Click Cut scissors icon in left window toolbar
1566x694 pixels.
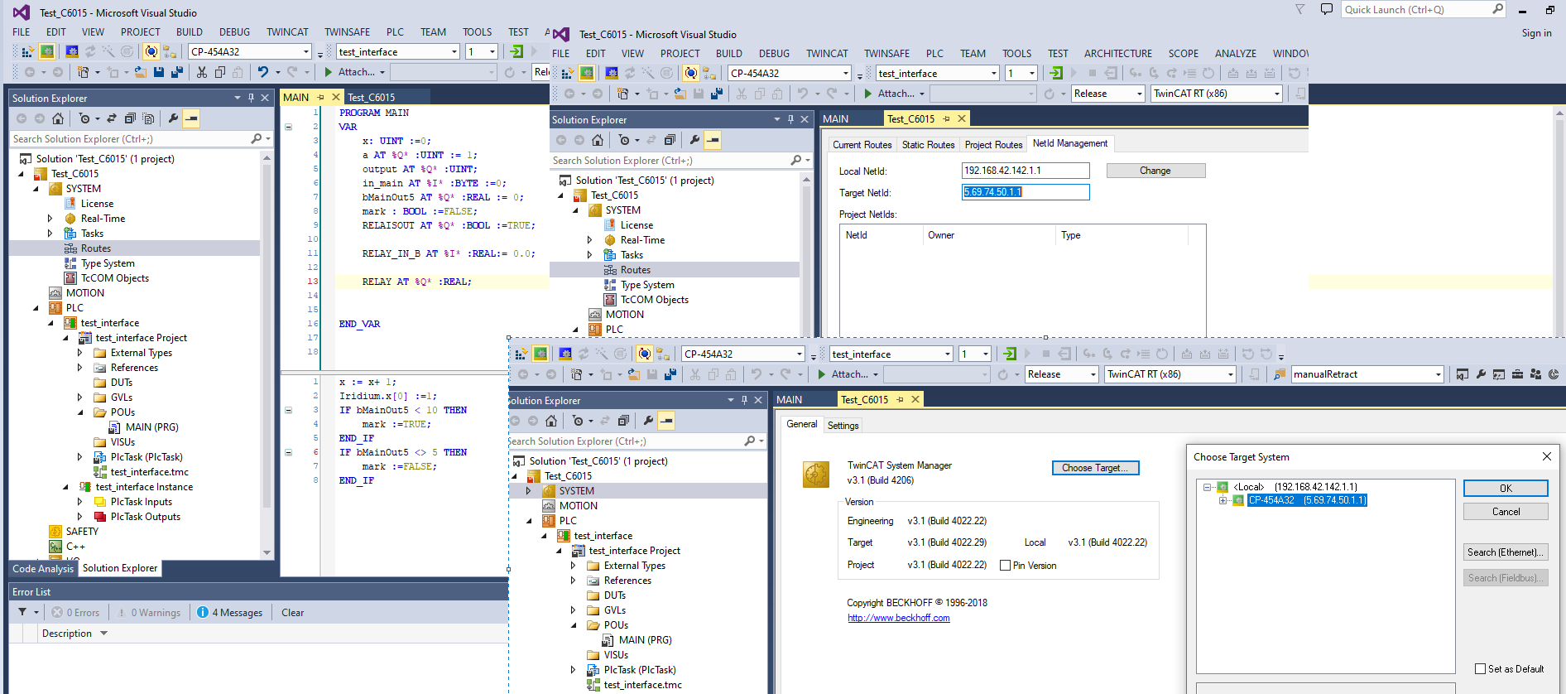pos(201,72)
